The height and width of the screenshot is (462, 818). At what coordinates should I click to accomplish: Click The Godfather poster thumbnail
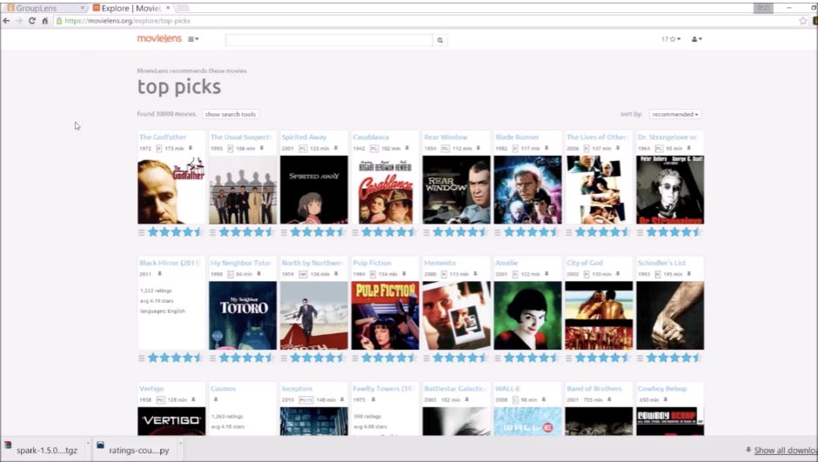(x=171, y=190)
